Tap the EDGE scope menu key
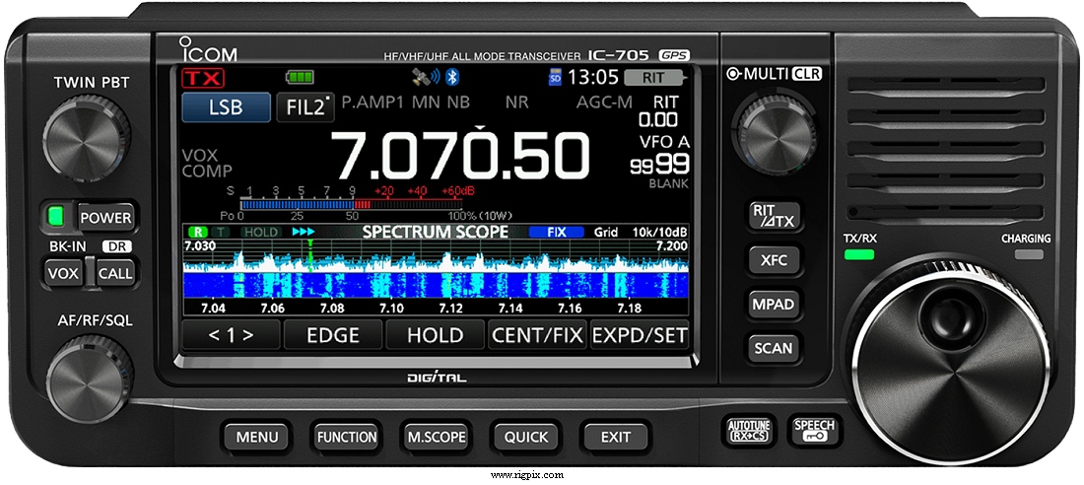The height and width of the screenshot is (485, 1084). pos(332,335)
